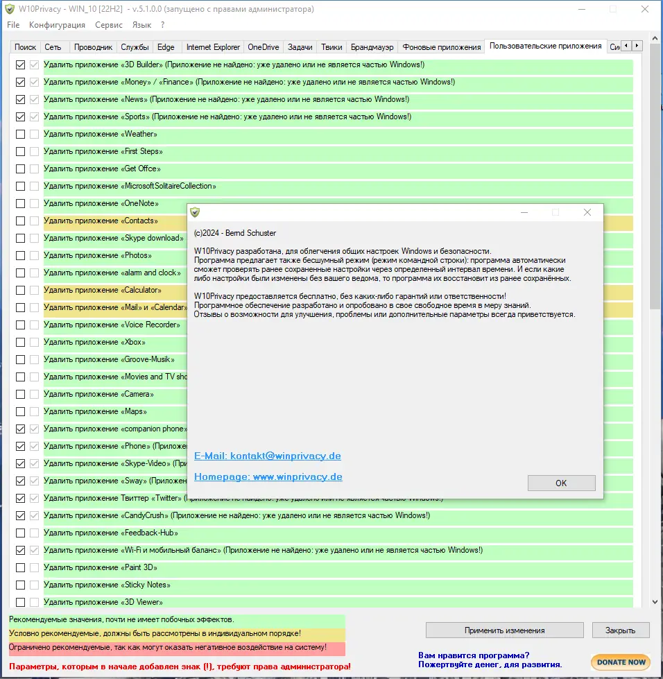Switch to the Брандмауэр tab
Screen dimensions: 663x679
(372, 47)
